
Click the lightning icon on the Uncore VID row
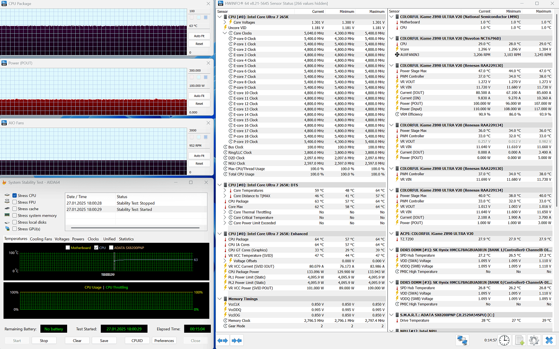pyautogui.click(x=225, y=28)
